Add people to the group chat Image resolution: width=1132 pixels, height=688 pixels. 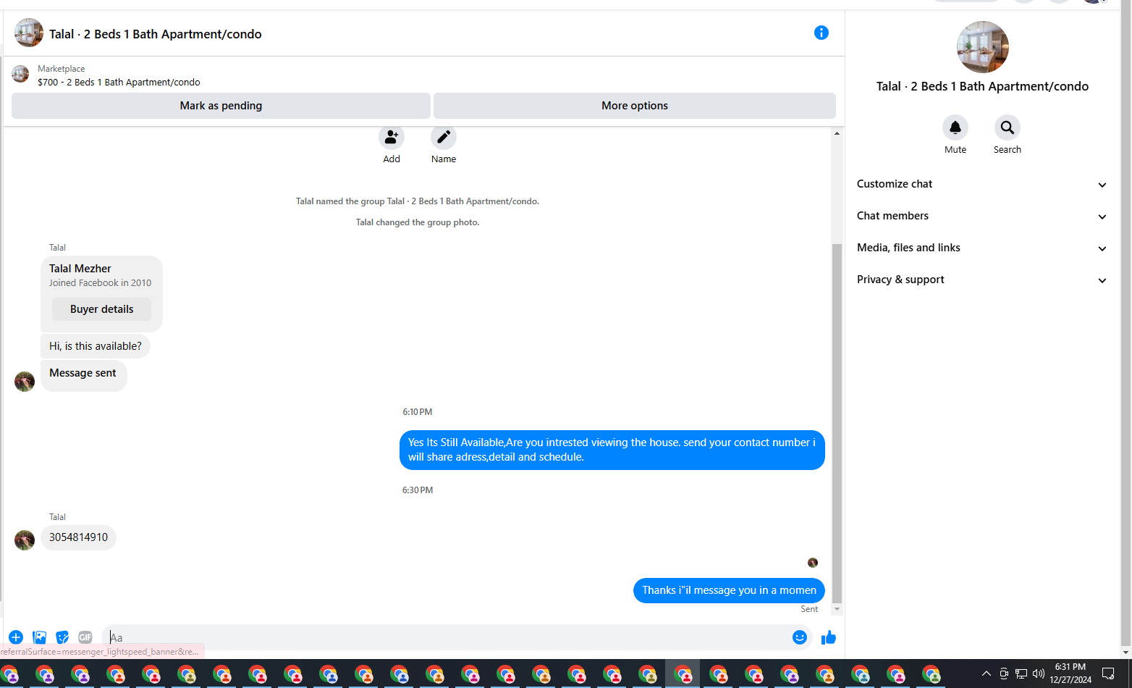(392, 137)
